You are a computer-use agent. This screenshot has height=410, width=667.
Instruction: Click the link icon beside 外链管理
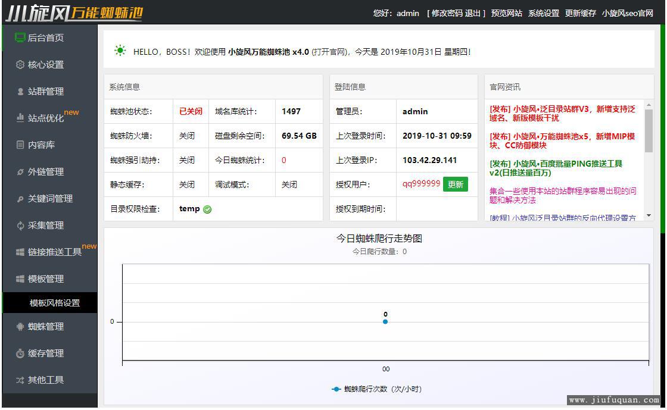20,171
